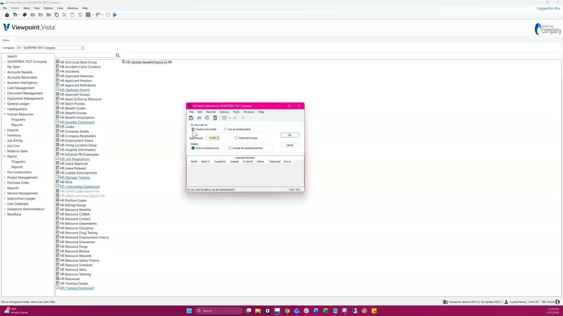563x316 pixels.
Task: Click the lock icon in main toolbar
Action: [x=7, y=15]
